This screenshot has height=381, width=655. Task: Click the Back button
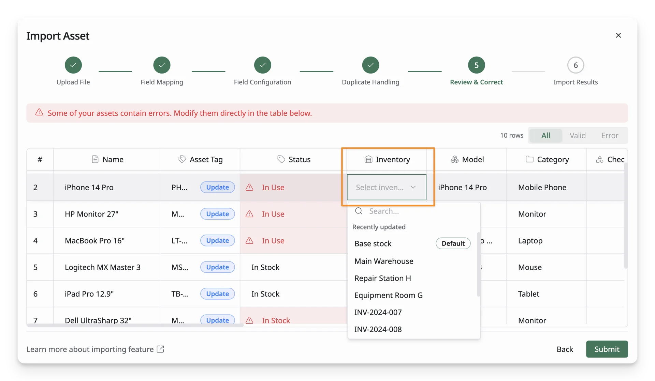[x=565, y=349]
